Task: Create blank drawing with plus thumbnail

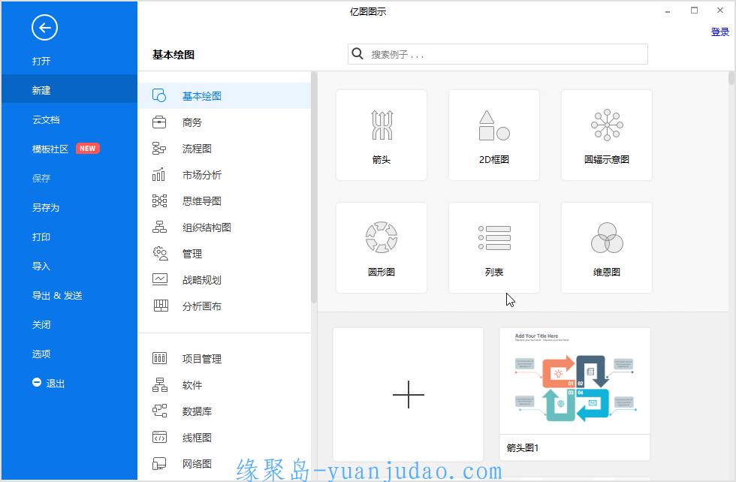Action: click(x=409, y=394)
